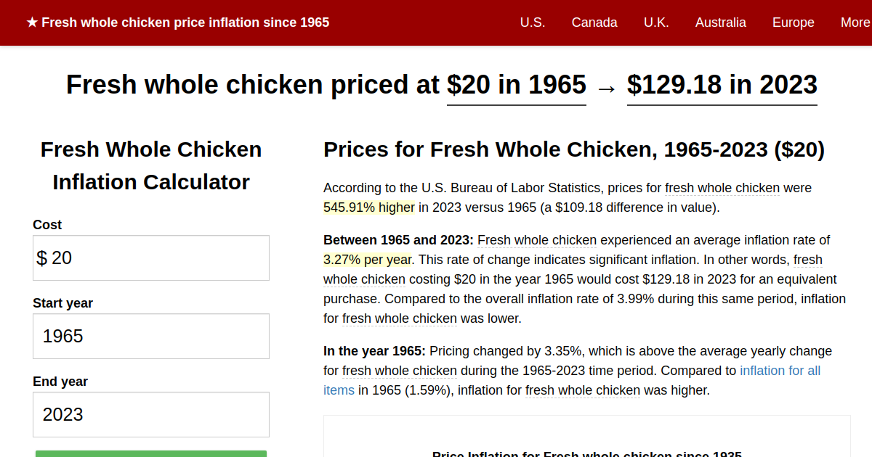Screen dimensions: 872x457
Task: Focus the Cost input field
Action: click(151, 258)
